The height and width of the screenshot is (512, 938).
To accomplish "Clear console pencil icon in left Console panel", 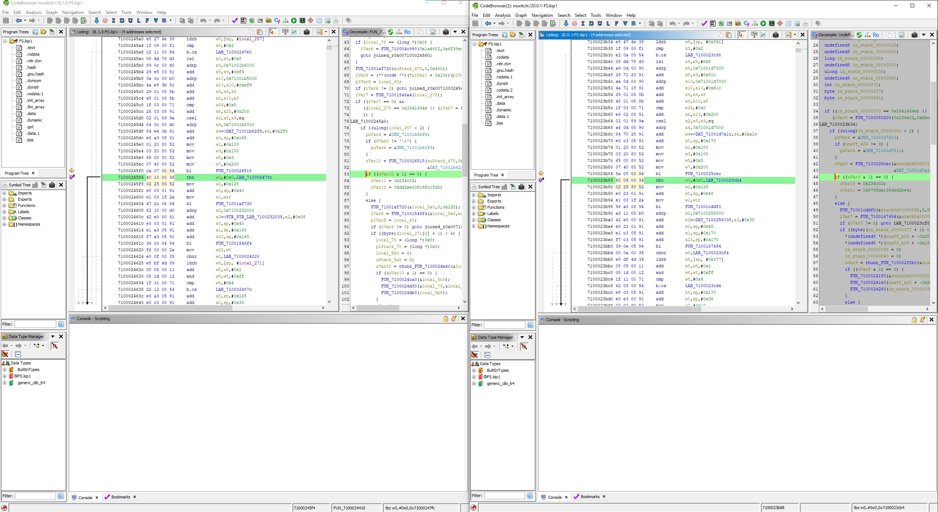I will point(454,319).
